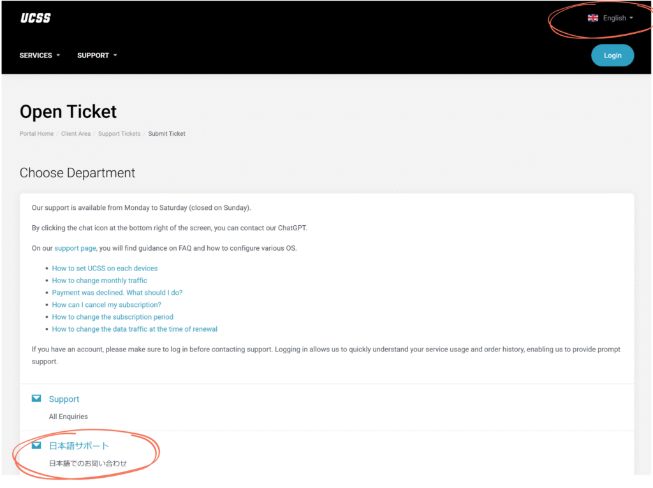Click the Login button
653x488 pixels.
pyautogui.click(x=612, y=55)
